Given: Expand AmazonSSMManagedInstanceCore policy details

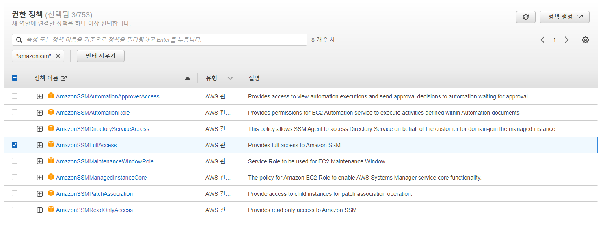Looking at the screenshot, I should (x=40, y=178).
